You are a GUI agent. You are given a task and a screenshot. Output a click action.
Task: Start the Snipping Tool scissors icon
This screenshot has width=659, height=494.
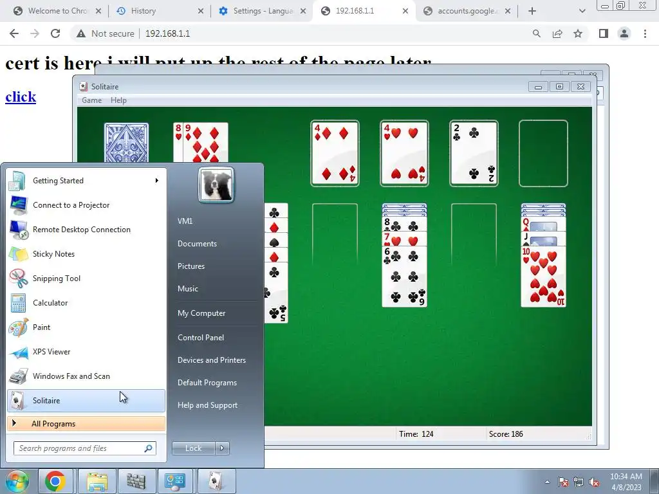click(17, 278)
